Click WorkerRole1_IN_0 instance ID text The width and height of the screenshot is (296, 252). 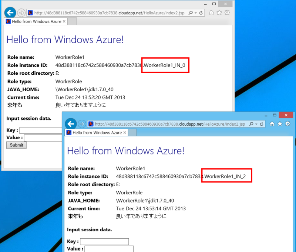tap(164, 65)
